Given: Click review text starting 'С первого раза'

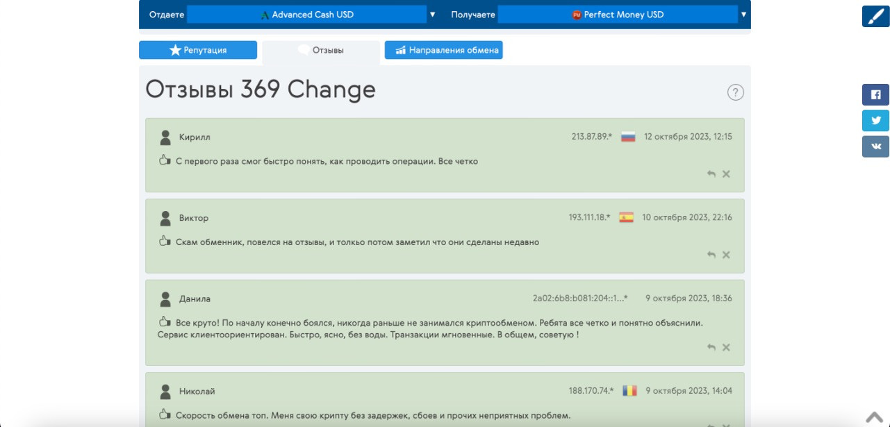Looking at the screenshot, I should (327, 161).
